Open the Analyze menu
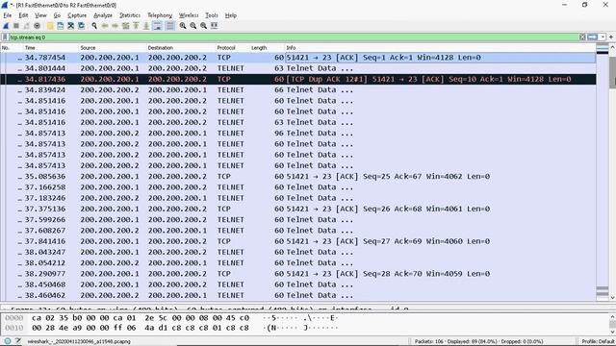Image resolution: width=616 pixels, height=346 pixels. (103, 15)
